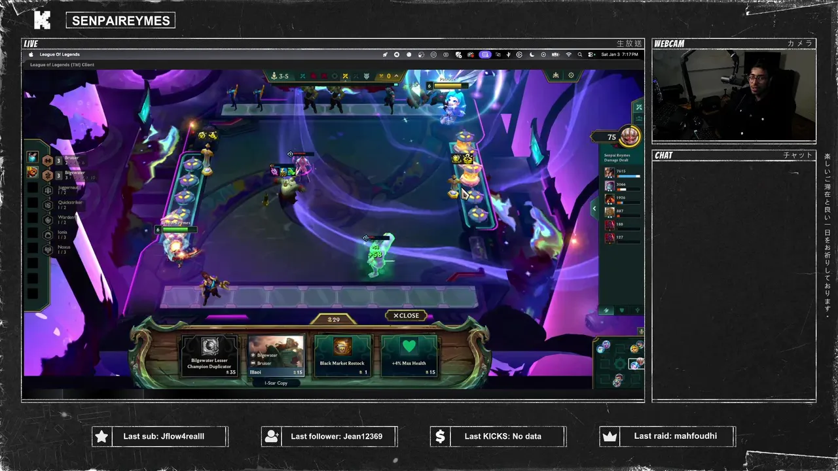Click the WEBCAM panel header
The image size is (838, 471).
click(734, 43)
